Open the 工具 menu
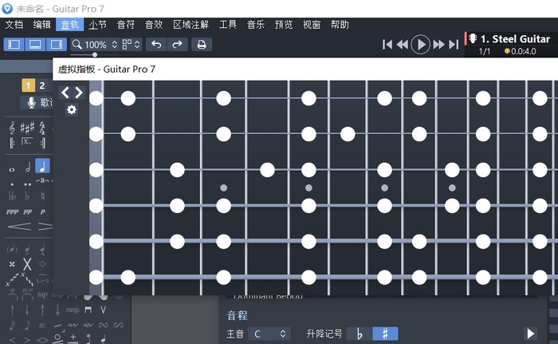 pos(228,25)
